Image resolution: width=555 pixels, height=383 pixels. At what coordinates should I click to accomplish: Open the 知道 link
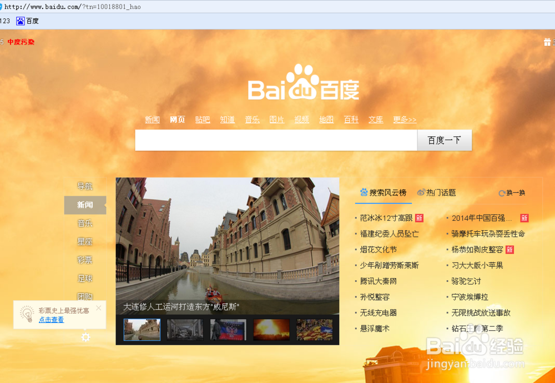(x=227, y=120)
